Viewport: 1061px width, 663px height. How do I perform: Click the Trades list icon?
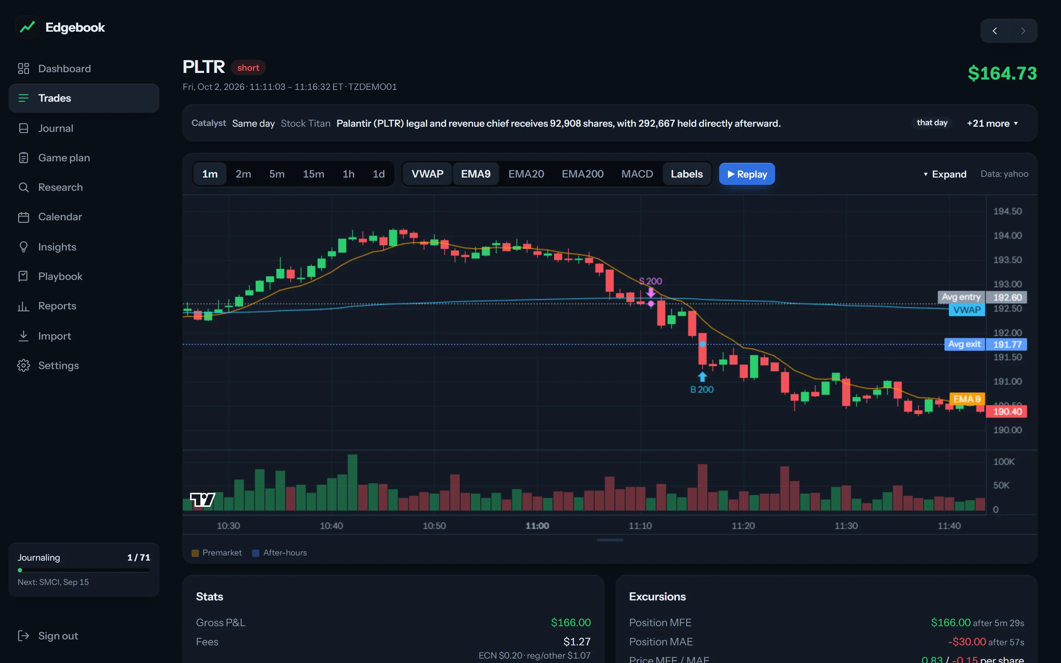(x=23, y=98)
